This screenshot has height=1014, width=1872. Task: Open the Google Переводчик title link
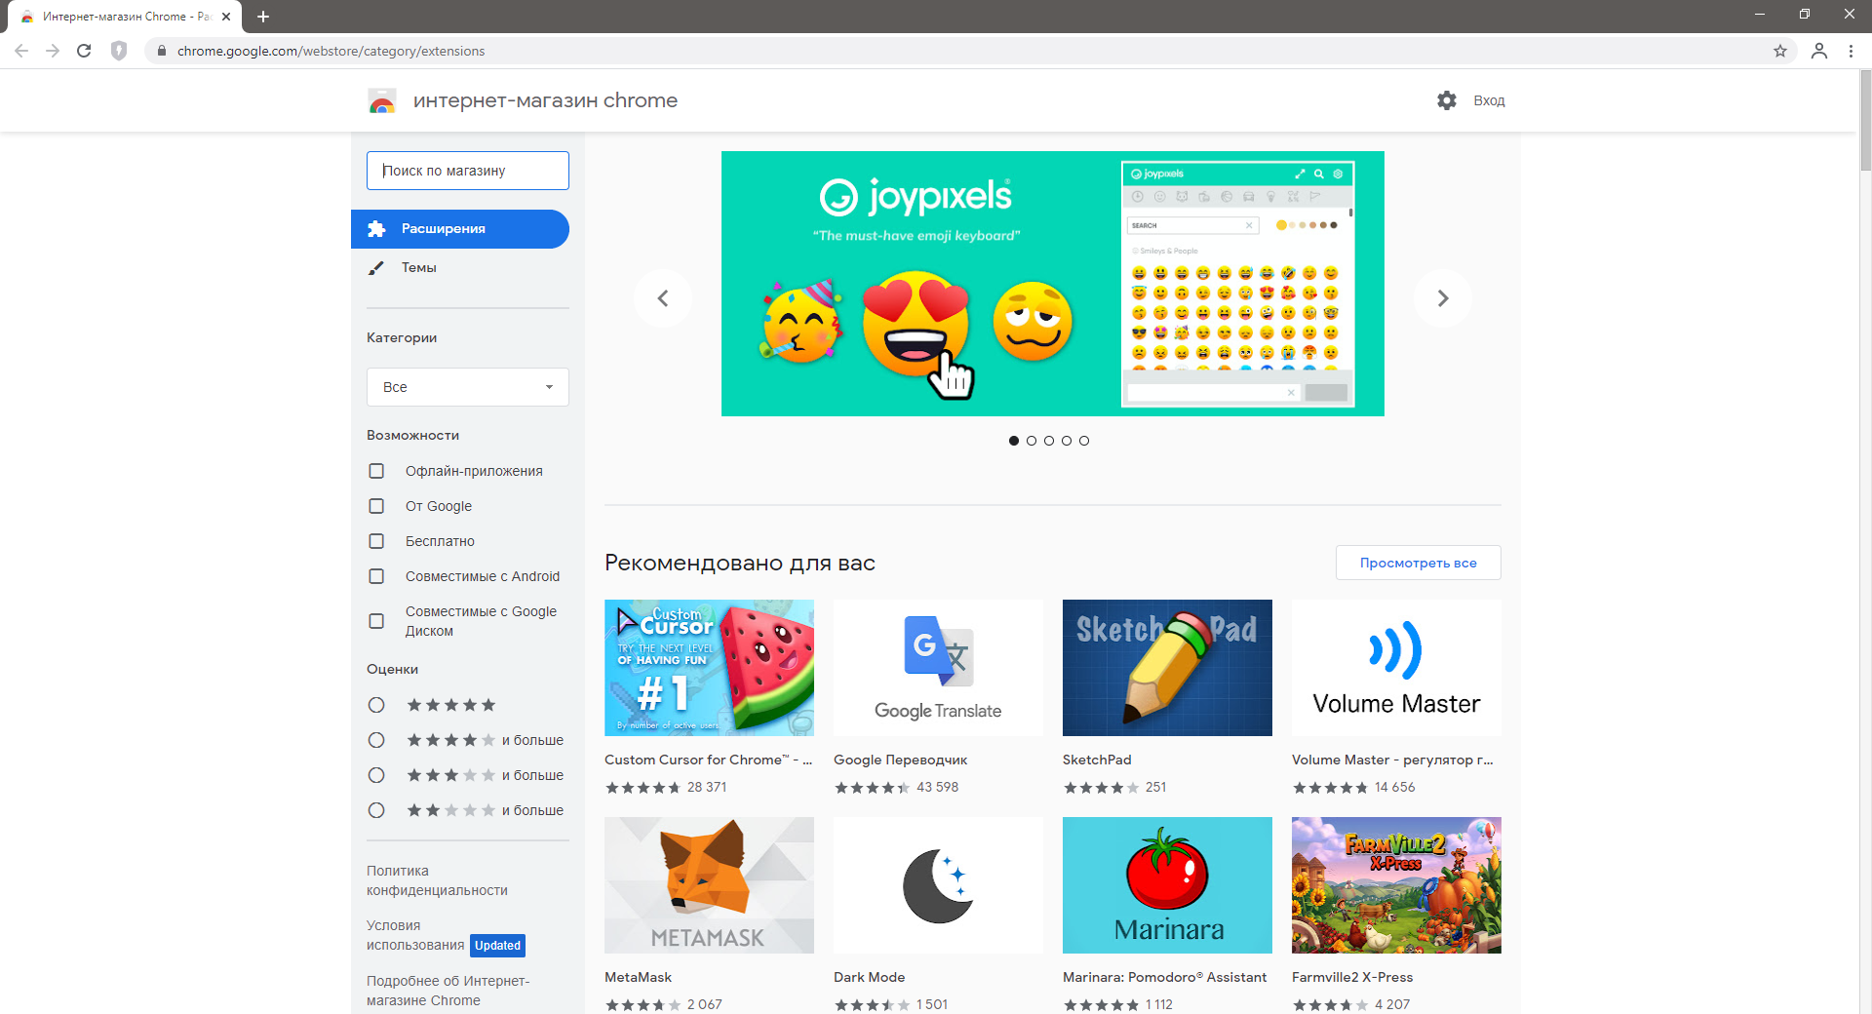point(901,760)
